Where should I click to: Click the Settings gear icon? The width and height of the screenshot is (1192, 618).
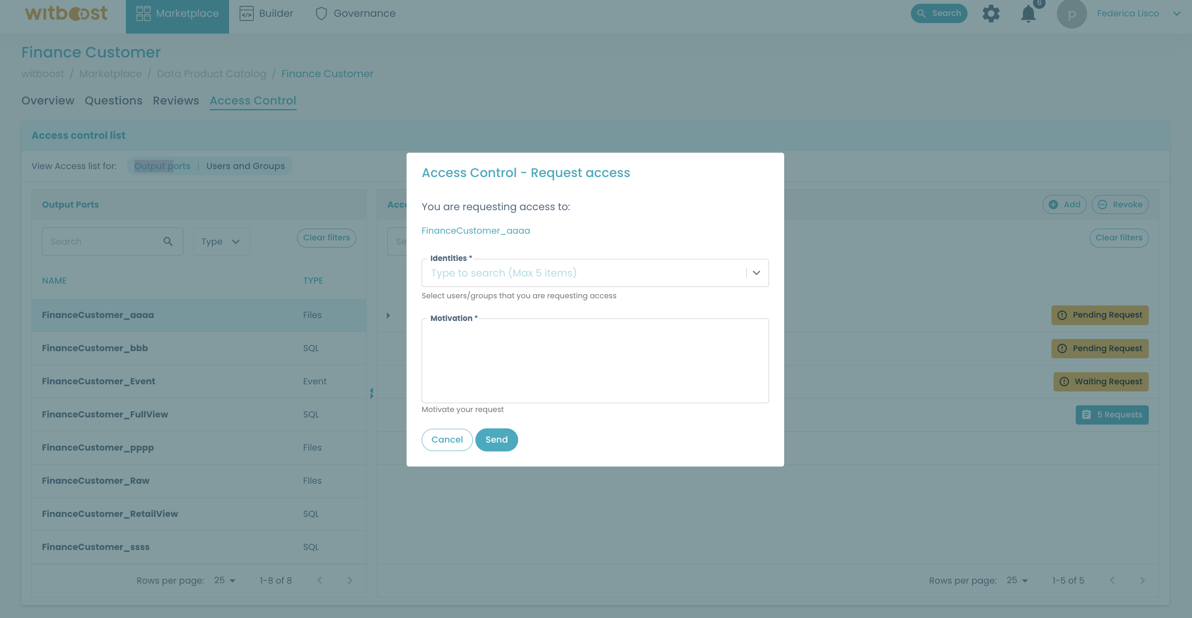(991, 13)
